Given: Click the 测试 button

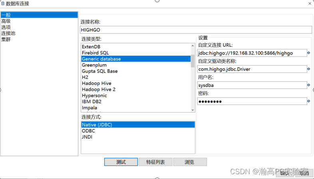Looking at the screenshot, I should pos(121,162).
